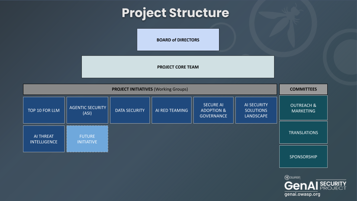Open the Top 10 for LLM box

pos(44,110)
